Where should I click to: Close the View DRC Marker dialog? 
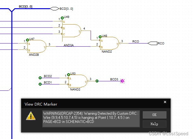[x=165, y=102]
